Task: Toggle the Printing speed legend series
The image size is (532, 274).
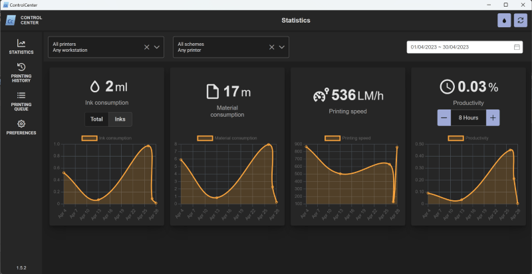Action: coord(332,138)
